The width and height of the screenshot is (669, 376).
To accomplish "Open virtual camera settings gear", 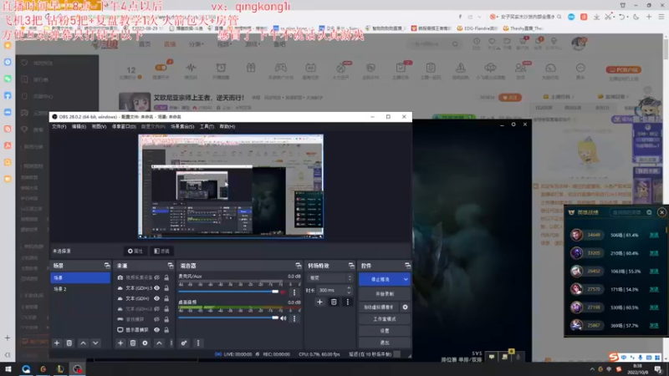I will pyautogui.click(x=405, y=307).
